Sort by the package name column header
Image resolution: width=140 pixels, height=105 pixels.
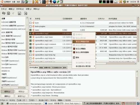click(48, 19)
